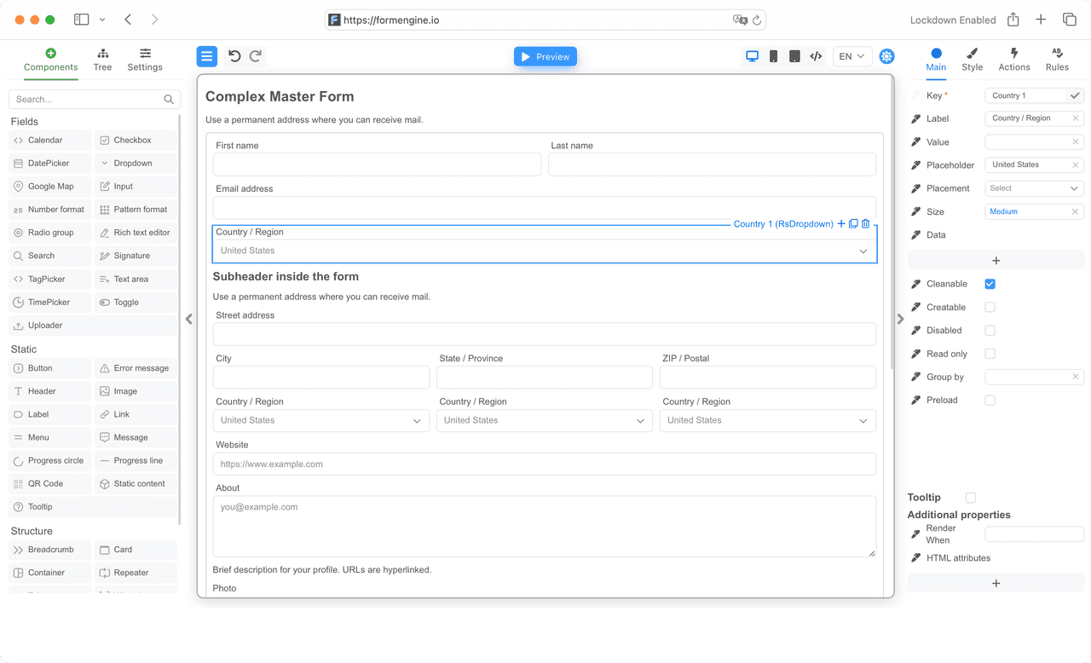Image resolution: width=1091 pixels, height=663 pixels.
Task: Add the Google Map component
Action: (49, 186)
